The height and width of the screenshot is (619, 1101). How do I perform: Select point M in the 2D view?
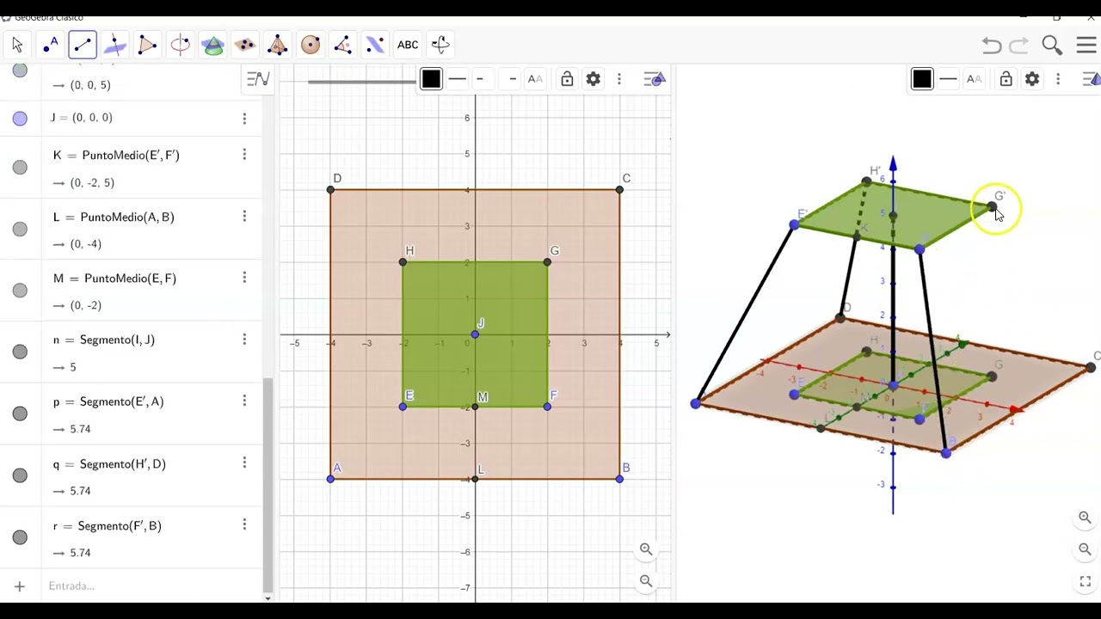point(475,407)
